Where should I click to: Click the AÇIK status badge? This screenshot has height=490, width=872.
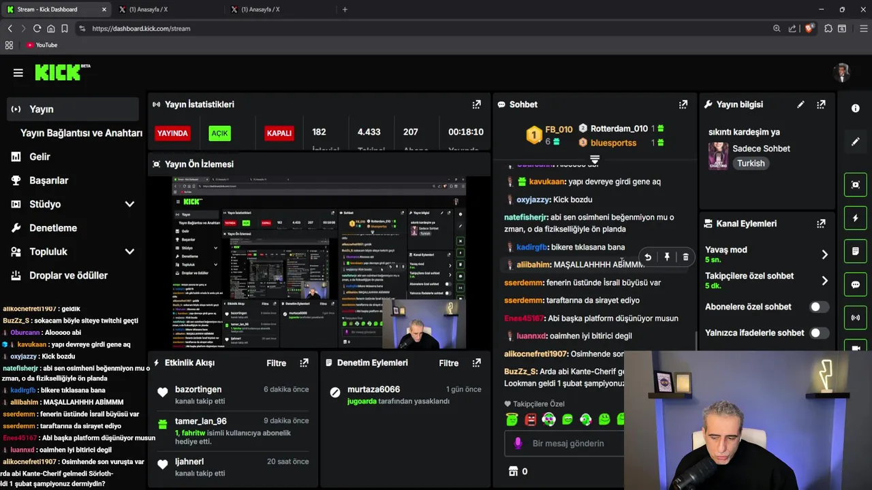point(219,133)
